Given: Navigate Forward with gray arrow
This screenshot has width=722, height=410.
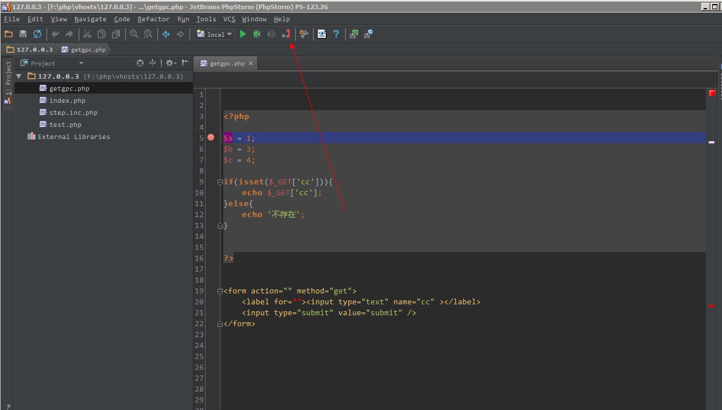Looking at the screenshot, I should pos(180,34).
